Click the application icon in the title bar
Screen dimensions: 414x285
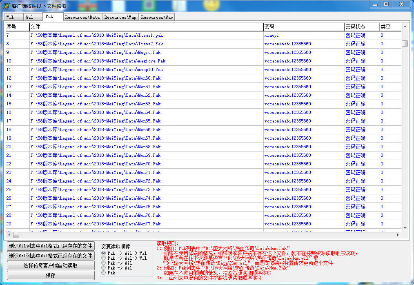[7, 6]
